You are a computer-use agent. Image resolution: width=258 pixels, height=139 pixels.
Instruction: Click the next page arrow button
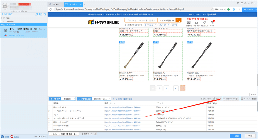183,88
